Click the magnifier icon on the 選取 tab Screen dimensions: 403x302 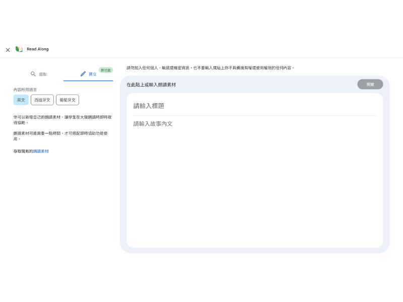click(33, 74)
